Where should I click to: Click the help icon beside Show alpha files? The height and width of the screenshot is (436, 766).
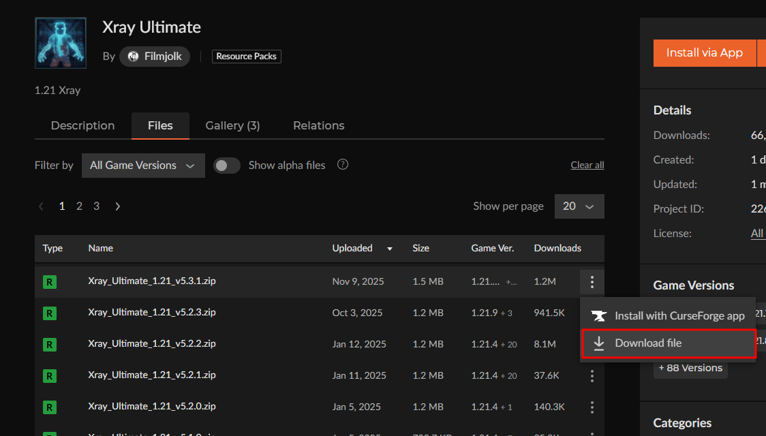(343, 165)
